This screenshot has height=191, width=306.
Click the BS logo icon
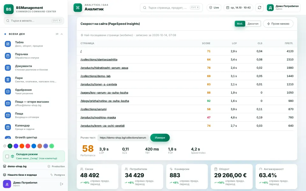click(9, 9)
